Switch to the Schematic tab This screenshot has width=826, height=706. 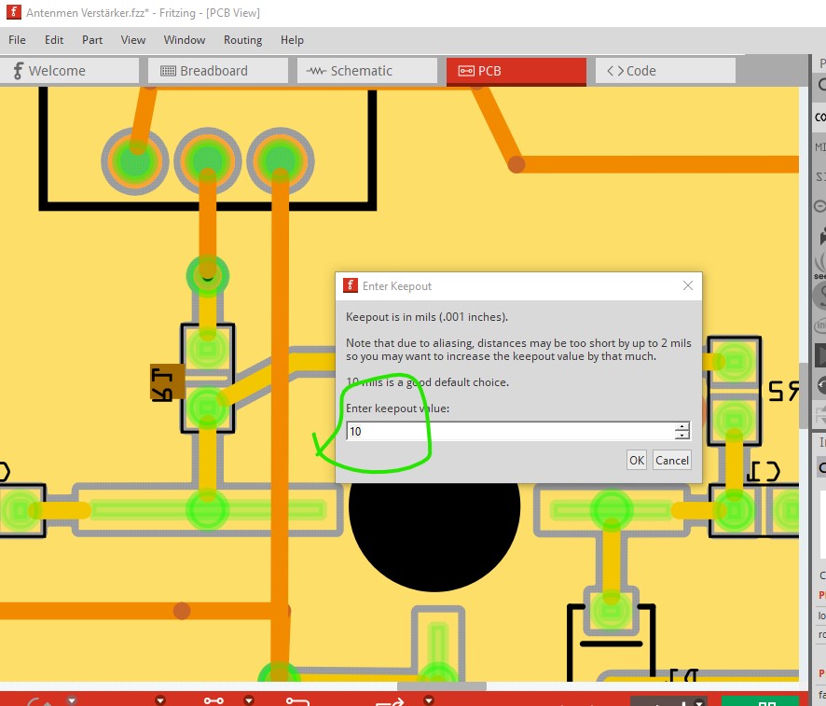click(x=362, y=71)
